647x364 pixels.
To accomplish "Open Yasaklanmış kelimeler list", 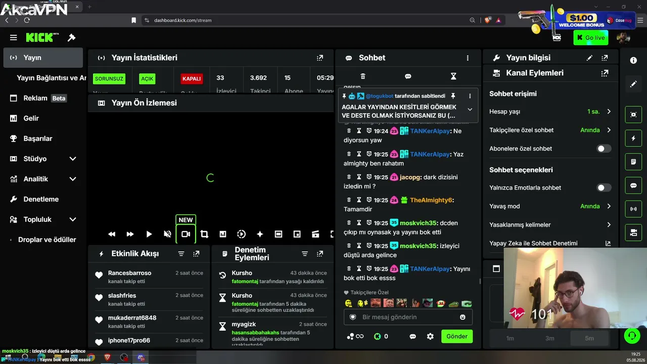I will coord(550,225).
